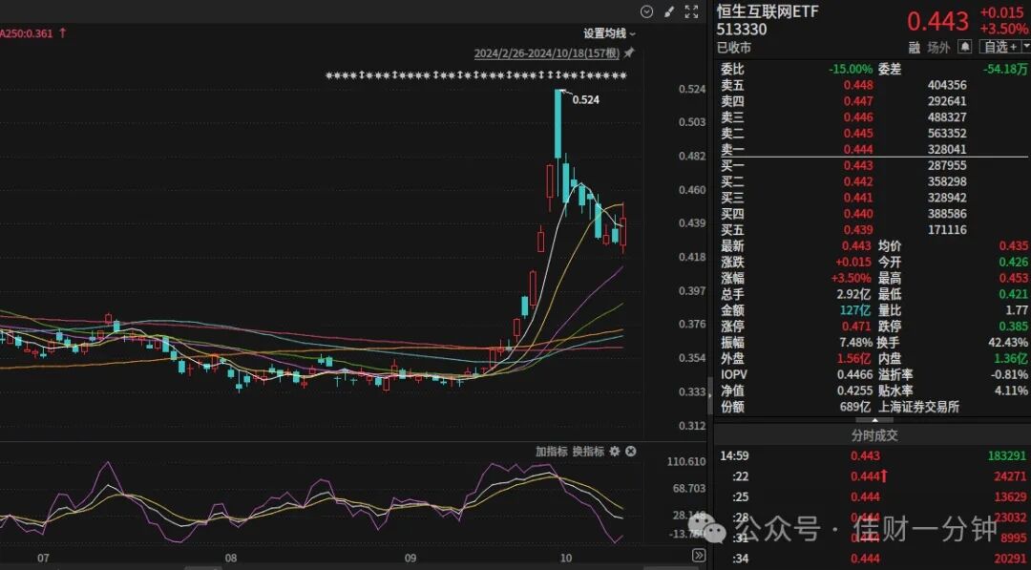Click the 净值 value 0.4255
The image size is (1031, 570).
(854, 391)
